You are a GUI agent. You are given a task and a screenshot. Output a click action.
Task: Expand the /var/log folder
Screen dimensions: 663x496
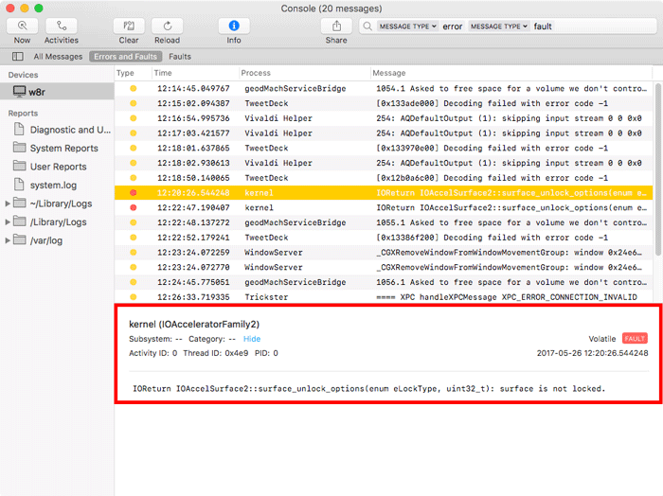point(8,240)
